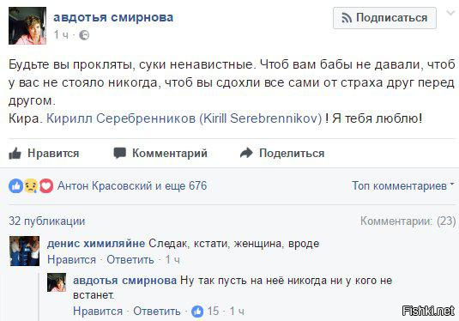Open commenter денис химиляйне profile
This screenshot has width=459, height=321.
[x=96, y=244]
